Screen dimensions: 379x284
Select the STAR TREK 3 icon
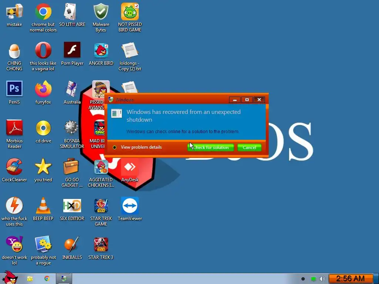[x=101, y=244]
